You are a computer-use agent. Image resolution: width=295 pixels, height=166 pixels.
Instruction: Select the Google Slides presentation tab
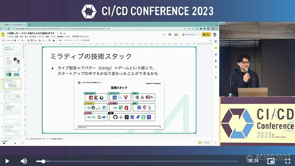tap(13, 25)
